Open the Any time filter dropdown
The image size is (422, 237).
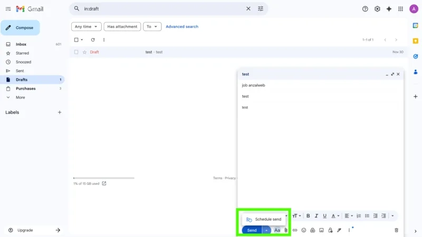(x=86, y=26)
